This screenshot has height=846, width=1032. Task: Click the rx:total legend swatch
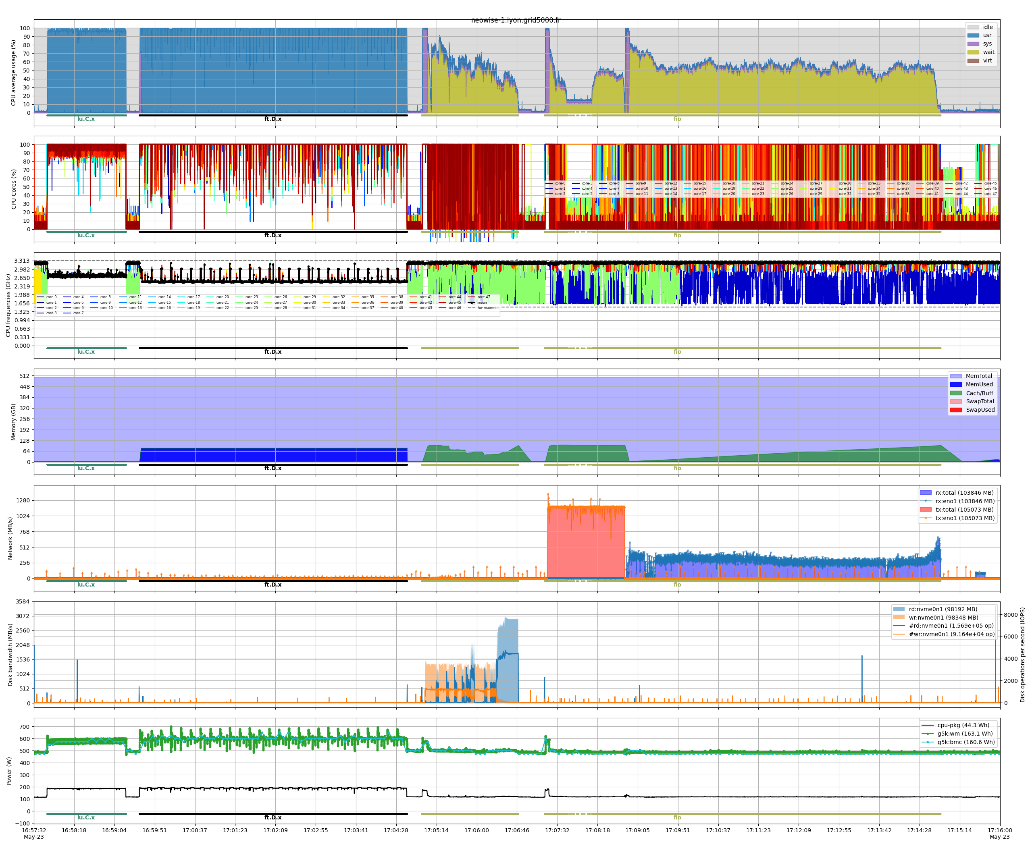pos(925,493)
